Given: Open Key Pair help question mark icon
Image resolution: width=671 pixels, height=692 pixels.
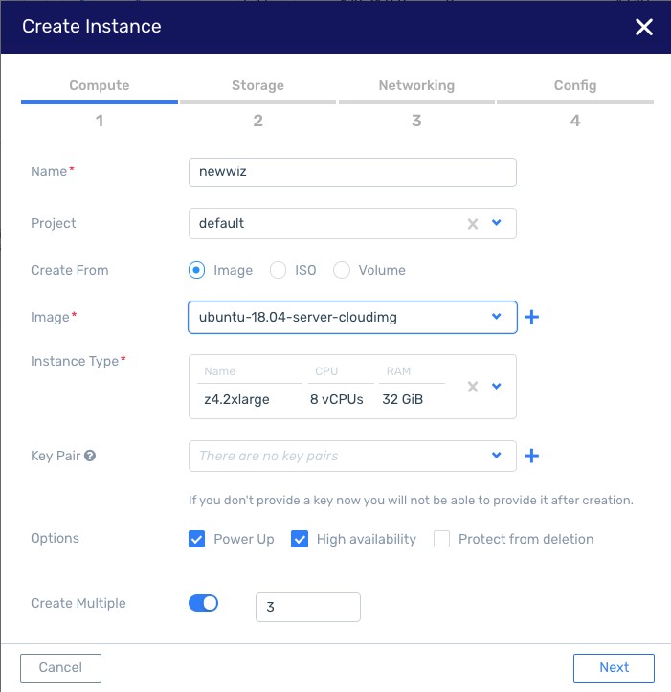Looking at the screenshot, I should [90, 456].
